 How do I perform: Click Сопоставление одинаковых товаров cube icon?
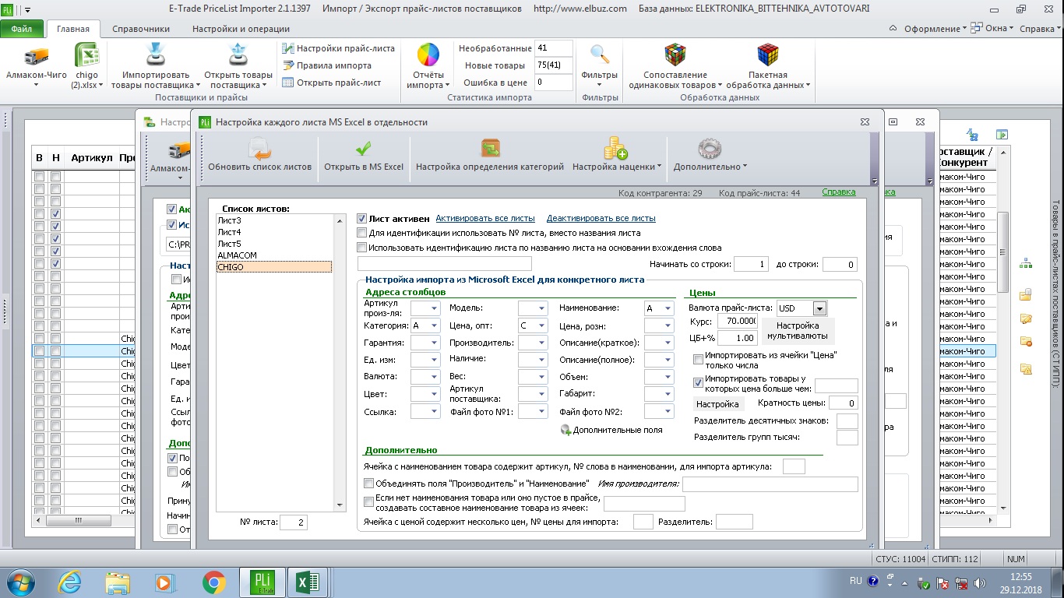coord(675,55)
